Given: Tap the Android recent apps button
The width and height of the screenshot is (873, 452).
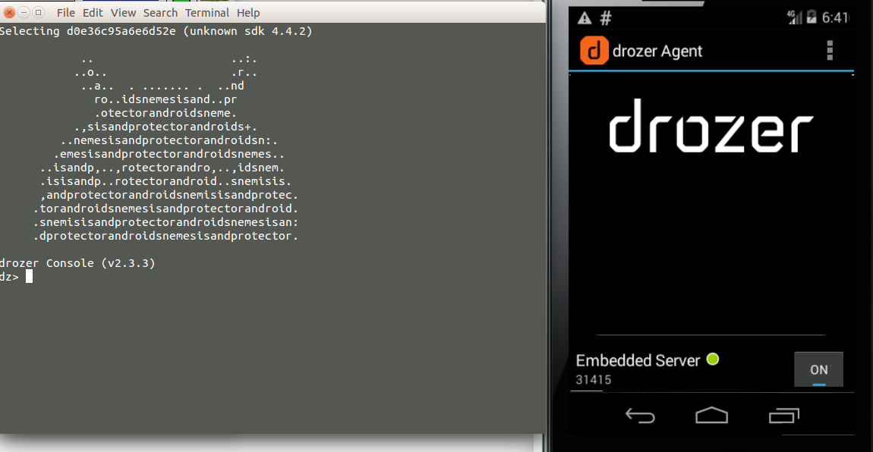Looking at the screenshot, I should tap(784, 416).
